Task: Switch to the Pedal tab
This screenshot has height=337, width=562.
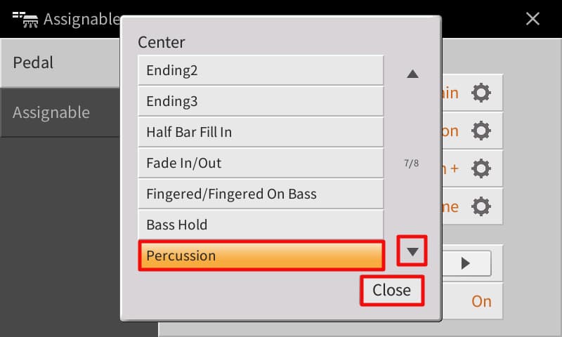Action: (x=60, y=62)
